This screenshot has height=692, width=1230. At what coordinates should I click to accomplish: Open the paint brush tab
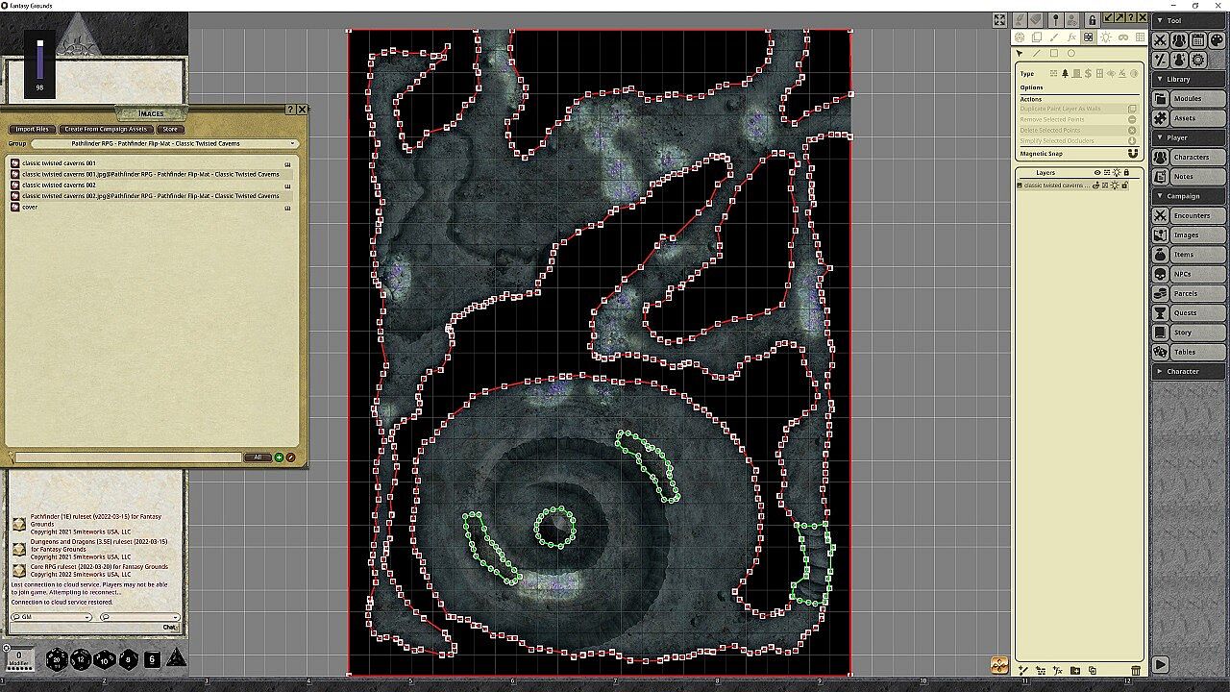(x=1054, y=37)
